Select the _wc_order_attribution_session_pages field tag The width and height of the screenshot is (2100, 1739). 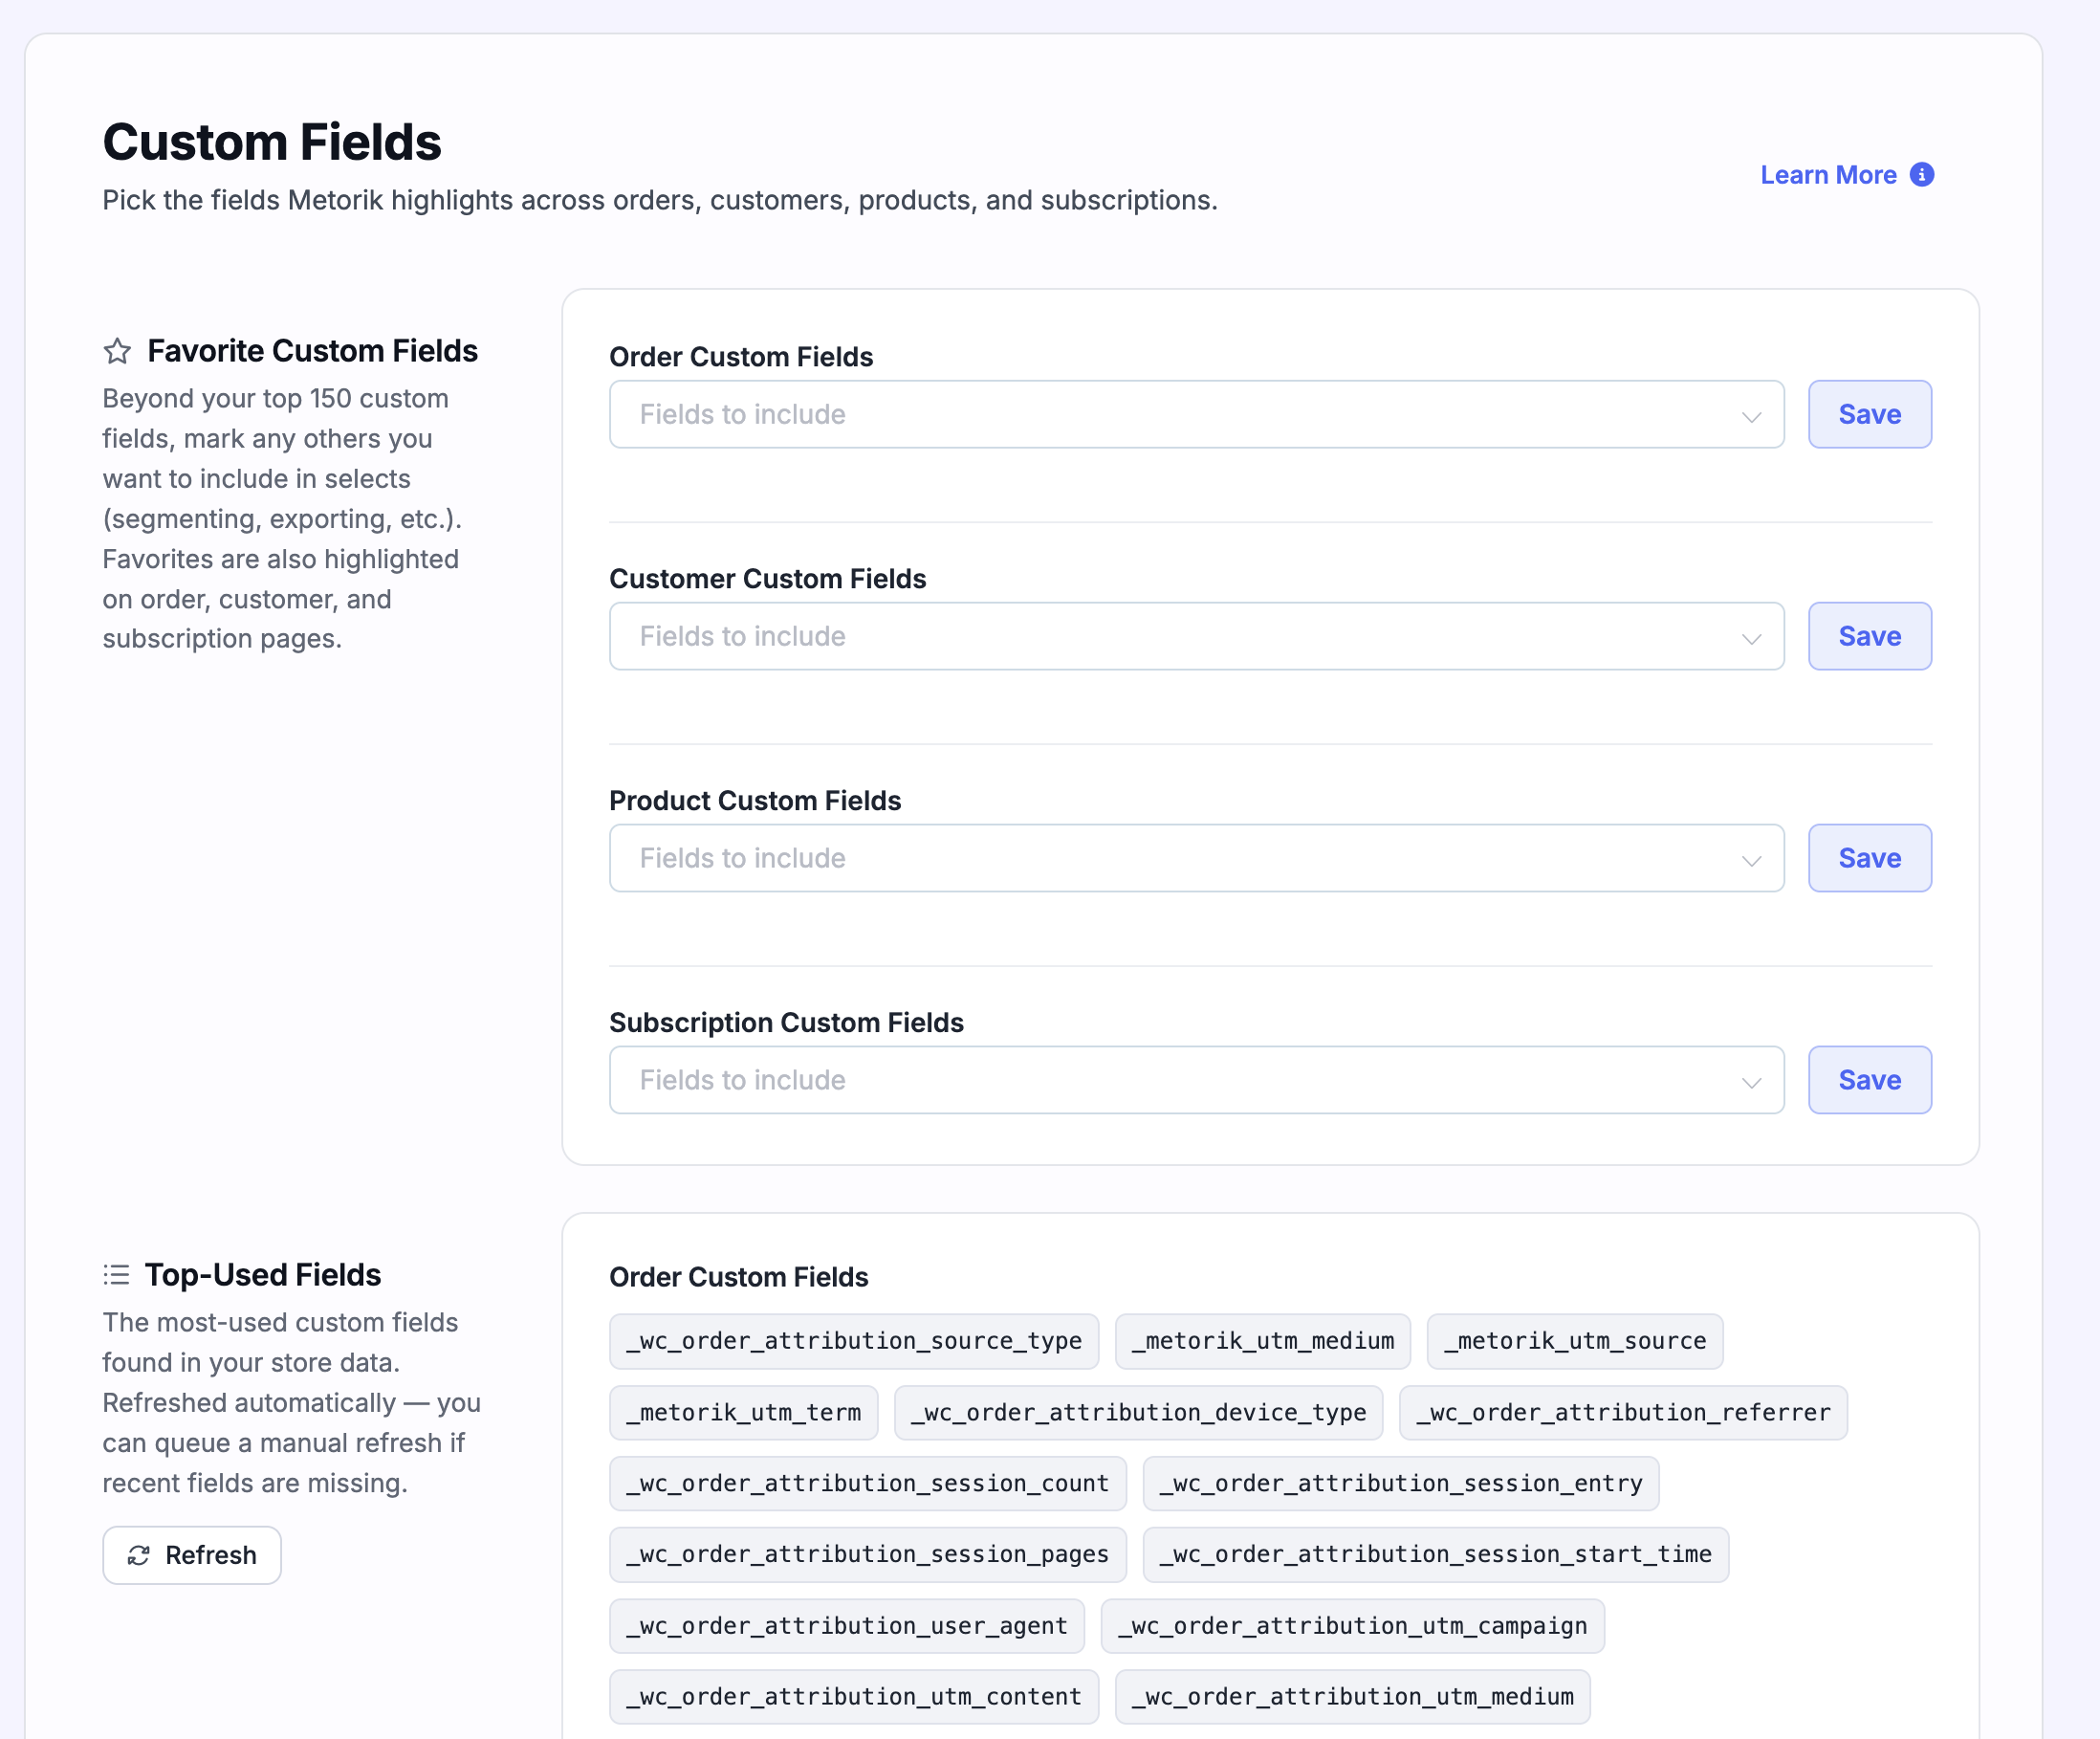point(868,1555)
